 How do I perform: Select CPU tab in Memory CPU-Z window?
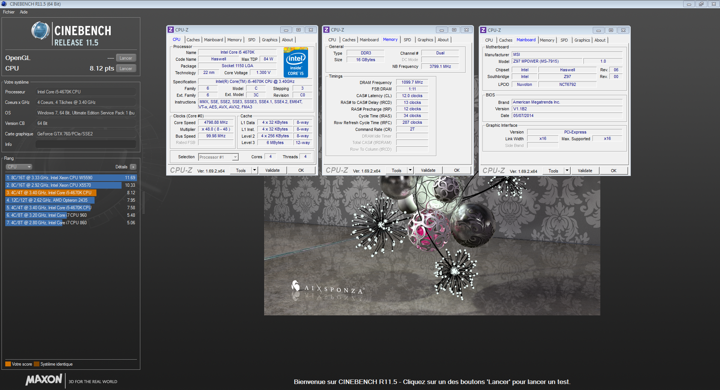tap(332, 40)
